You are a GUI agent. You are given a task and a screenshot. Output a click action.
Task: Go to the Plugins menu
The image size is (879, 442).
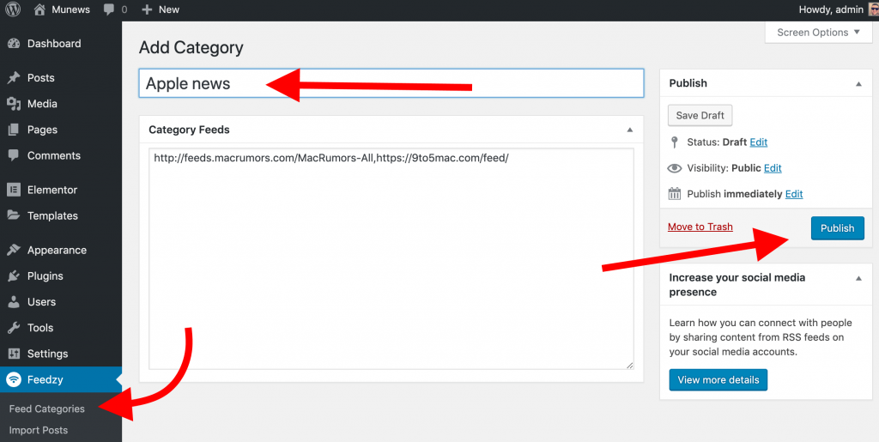(45, 276)
